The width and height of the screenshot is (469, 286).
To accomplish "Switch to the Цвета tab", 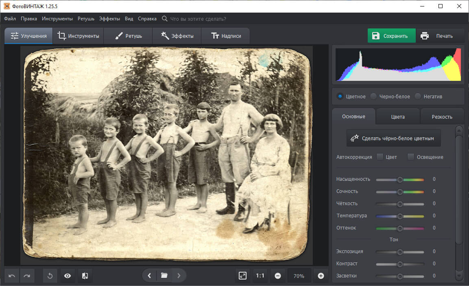I will pyautogui.click(x=397, y=117).
